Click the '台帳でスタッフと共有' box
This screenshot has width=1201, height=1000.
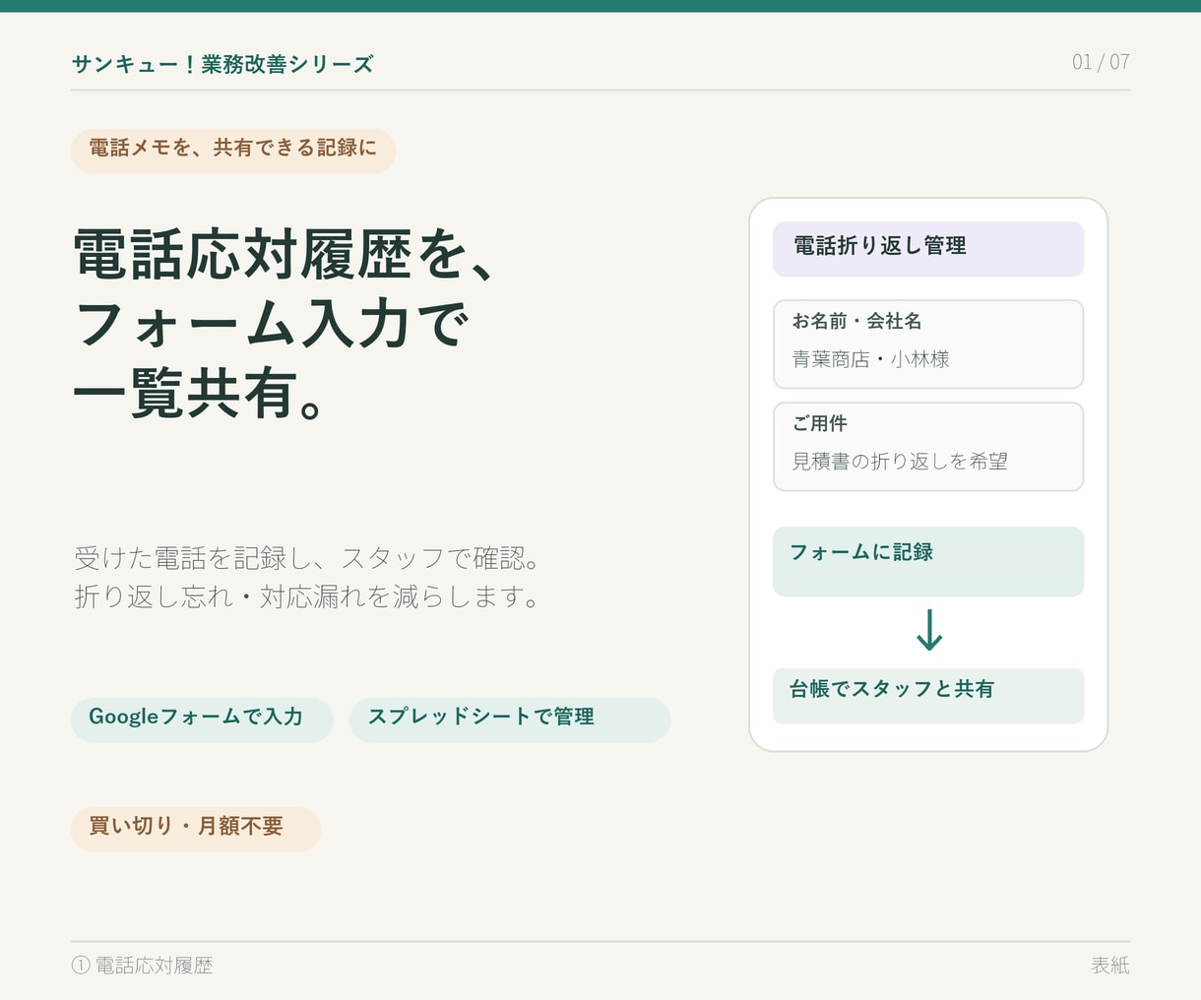click(x=928, y=696)
